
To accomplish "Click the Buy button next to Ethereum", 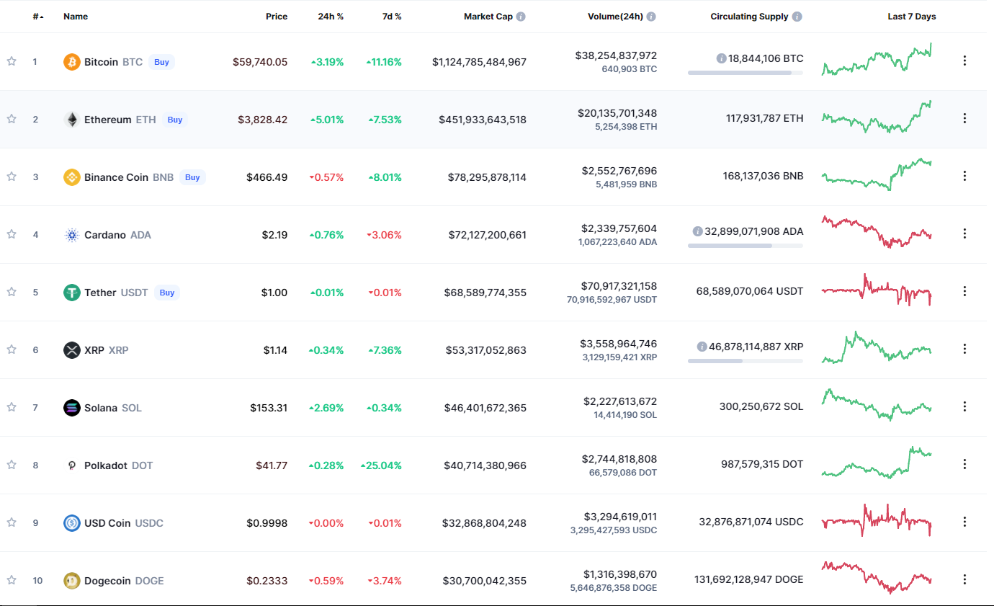I will tap(175, 120).
